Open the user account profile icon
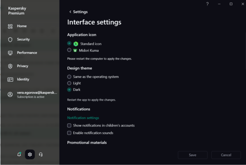The width and height of the screenshot is (246, 165). tap(10, 94)
